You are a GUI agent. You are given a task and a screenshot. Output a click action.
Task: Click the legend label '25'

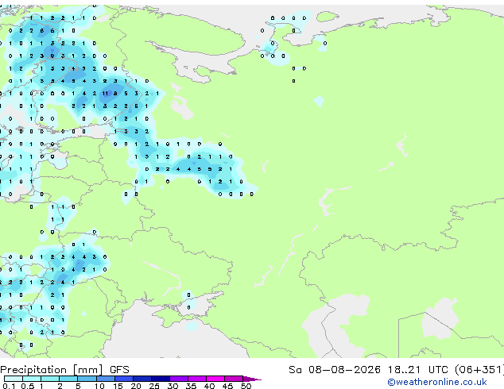tap(154, 386)
